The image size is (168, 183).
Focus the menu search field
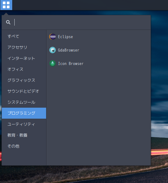tap(82, 22)
